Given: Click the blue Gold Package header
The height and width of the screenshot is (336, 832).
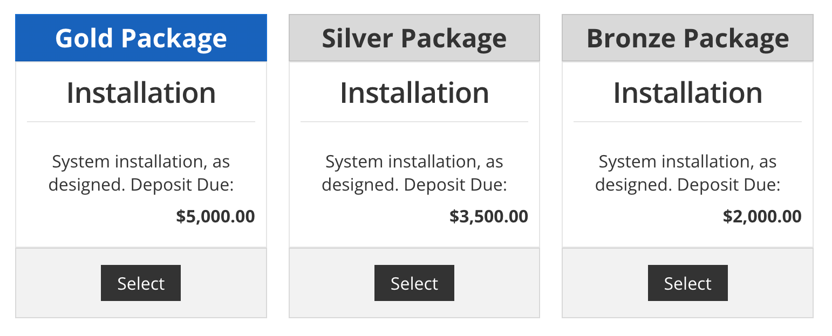Looking at the screenshot, I should pyautogui.click(x=141, y=38).
